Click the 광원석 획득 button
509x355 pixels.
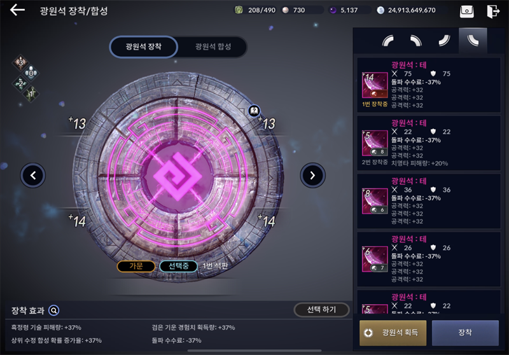point(393,333)
